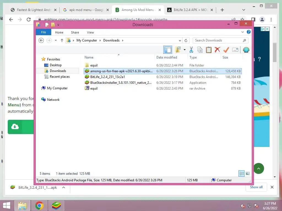Go up one level with the Up arrow
282x211 pixels.
62,40
